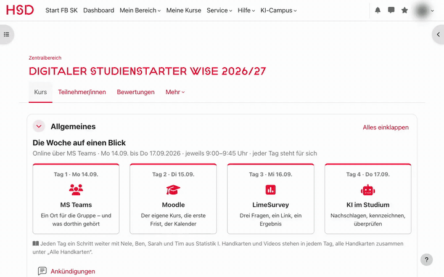Click the Moodle graduation cap icon
Viewport: 444px width, 277px height.
pyautogui.click(x=173, y=190)
